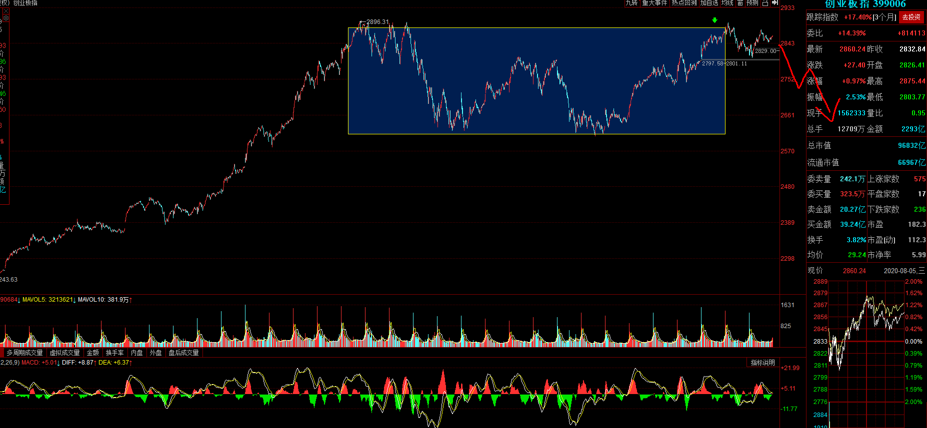Click the 窗 toolbar button

pyautogui.click(x=740, y=3)
